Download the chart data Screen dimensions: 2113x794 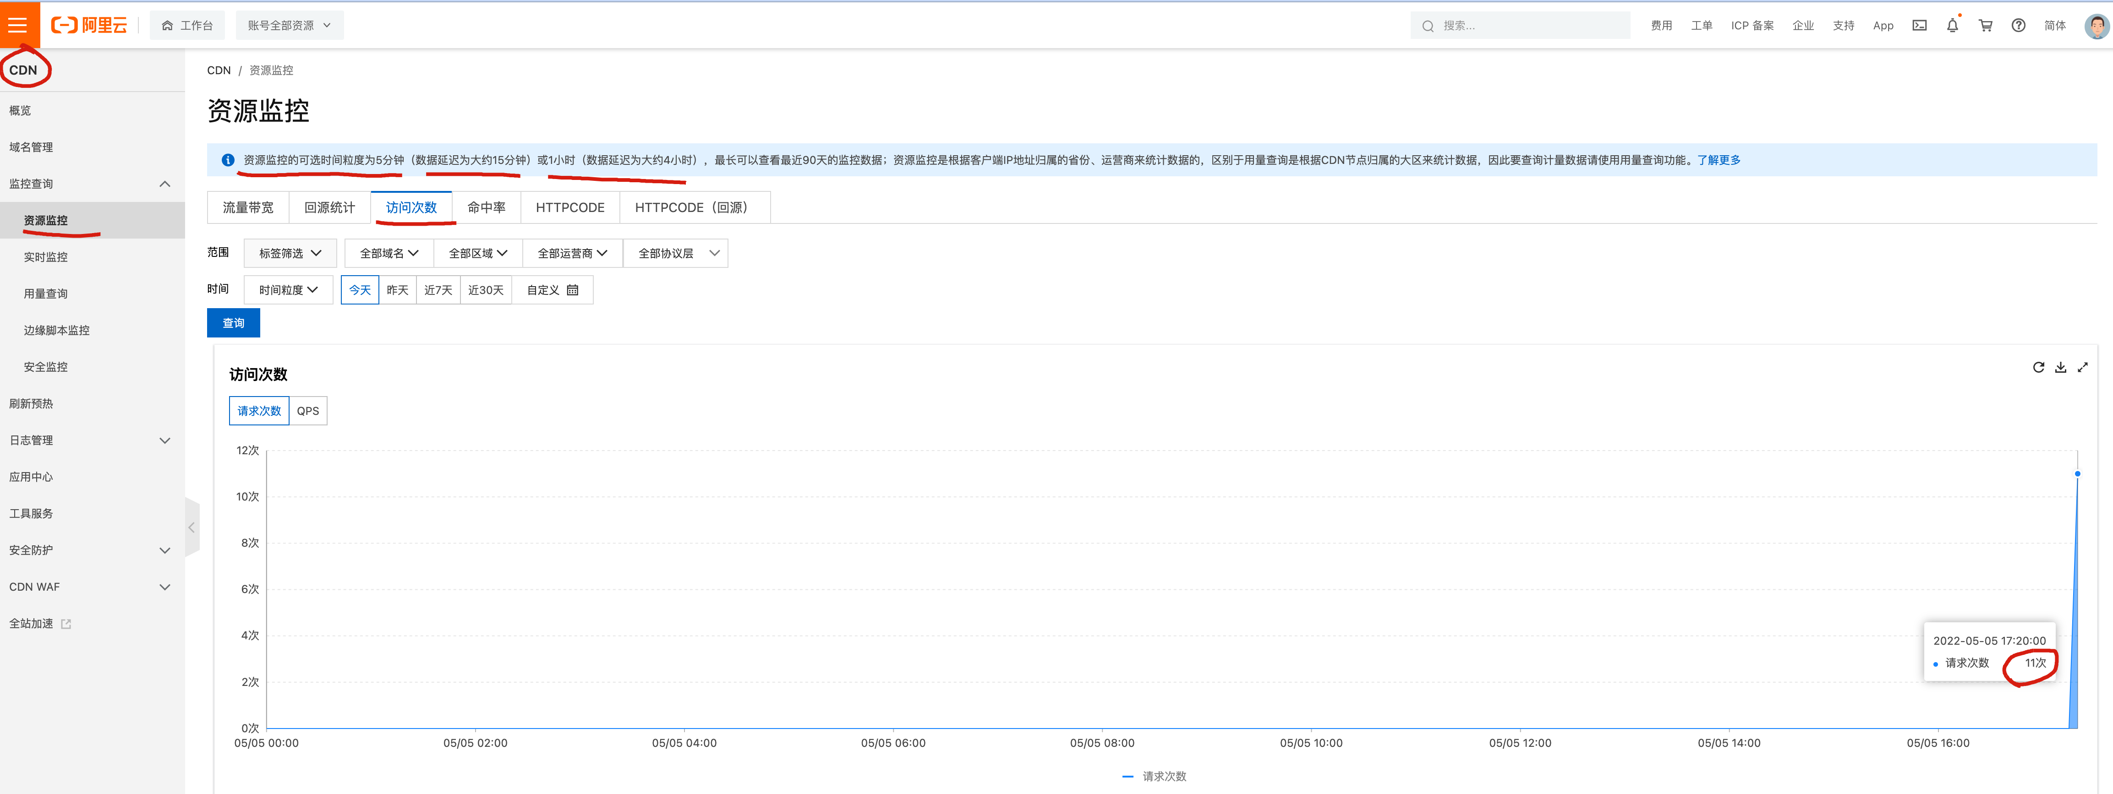tap(2060, 367)
